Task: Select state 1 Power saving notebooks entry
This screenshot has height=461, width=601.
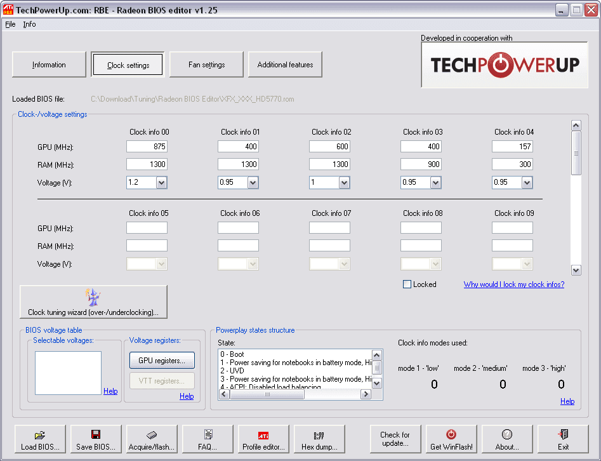Action: coord(294,363)
